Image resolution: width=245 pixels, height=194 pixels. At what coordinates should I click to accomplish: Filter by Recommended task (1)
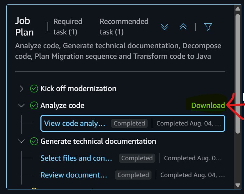click(x=124, y=27)
